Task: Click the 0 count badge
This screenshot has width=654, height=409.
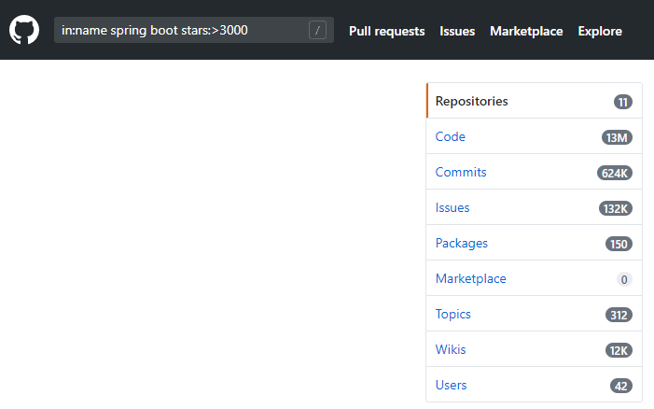Action: click(x=624, y=279)
